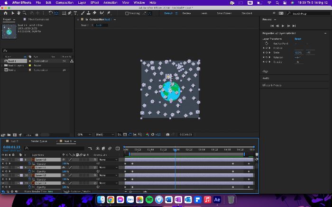Select the Eraser tool

[x=95, y=13]
